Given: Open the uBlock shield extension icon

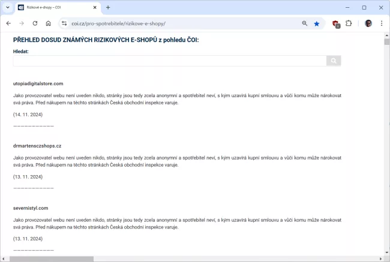Looking at the screenshot, I should click(336, 23).
